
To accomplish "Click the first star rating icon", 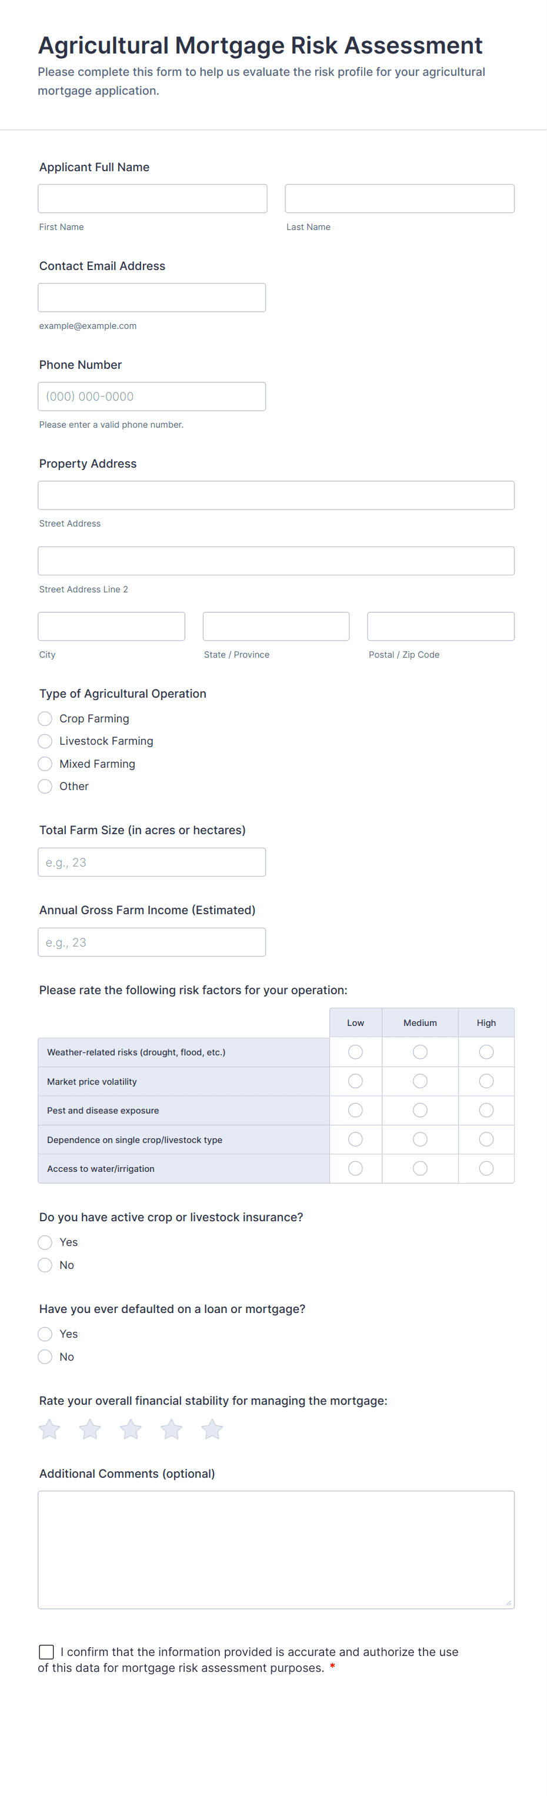I will click(49, 1430).
